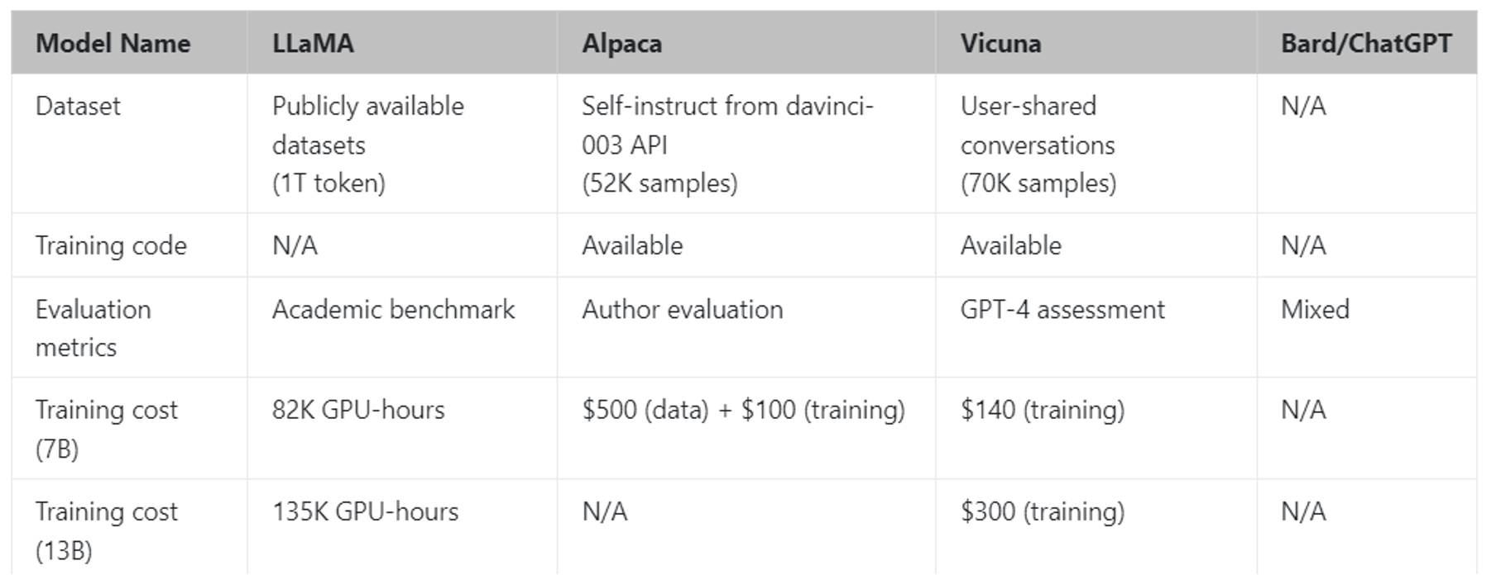Click the Publicly available datasets cell
1496x575 pixels.
tap(367, 144)
